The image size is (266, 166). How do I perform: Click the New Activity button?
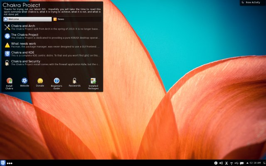(x=253, y=2)
